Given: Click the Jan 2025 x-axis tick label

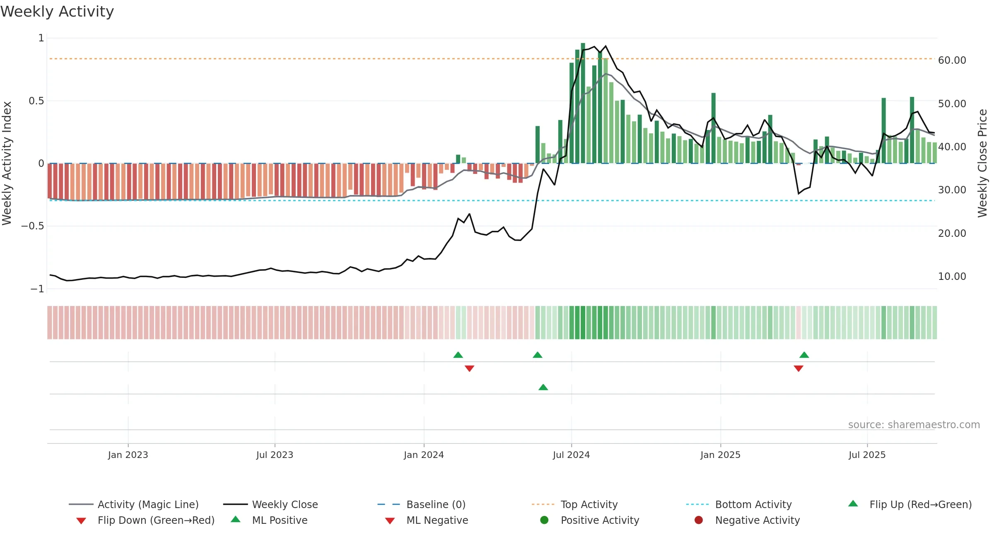Looking at the screenshot, I should [720, 455].
